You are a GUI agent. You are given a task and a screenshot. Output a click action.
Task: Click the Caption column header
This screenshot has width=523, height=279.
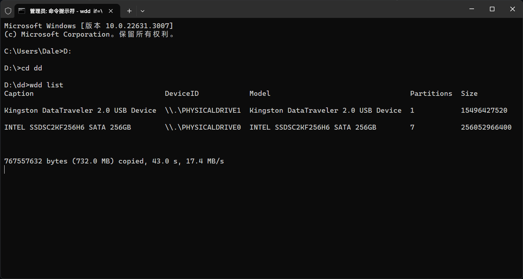(19, 93)
